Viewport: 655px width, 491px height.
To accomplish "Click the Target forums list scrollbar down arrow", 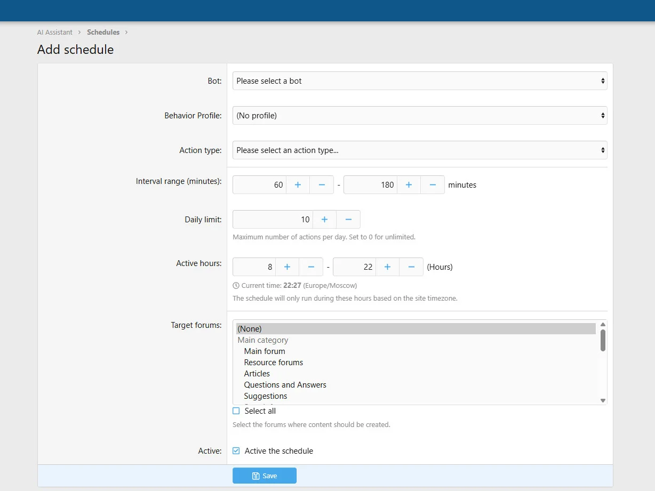I will [x=603, y=400].
